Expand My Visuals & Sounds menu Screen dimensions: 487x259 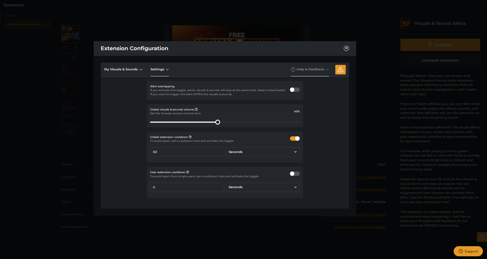pos(123,70)
